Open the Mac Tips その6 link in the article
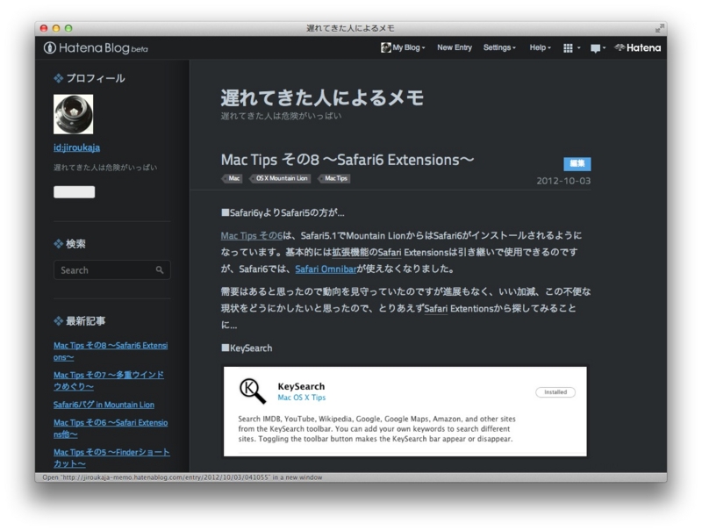Image resolution: width=702 pixels, height=531 pixels. tap(252, 235)
